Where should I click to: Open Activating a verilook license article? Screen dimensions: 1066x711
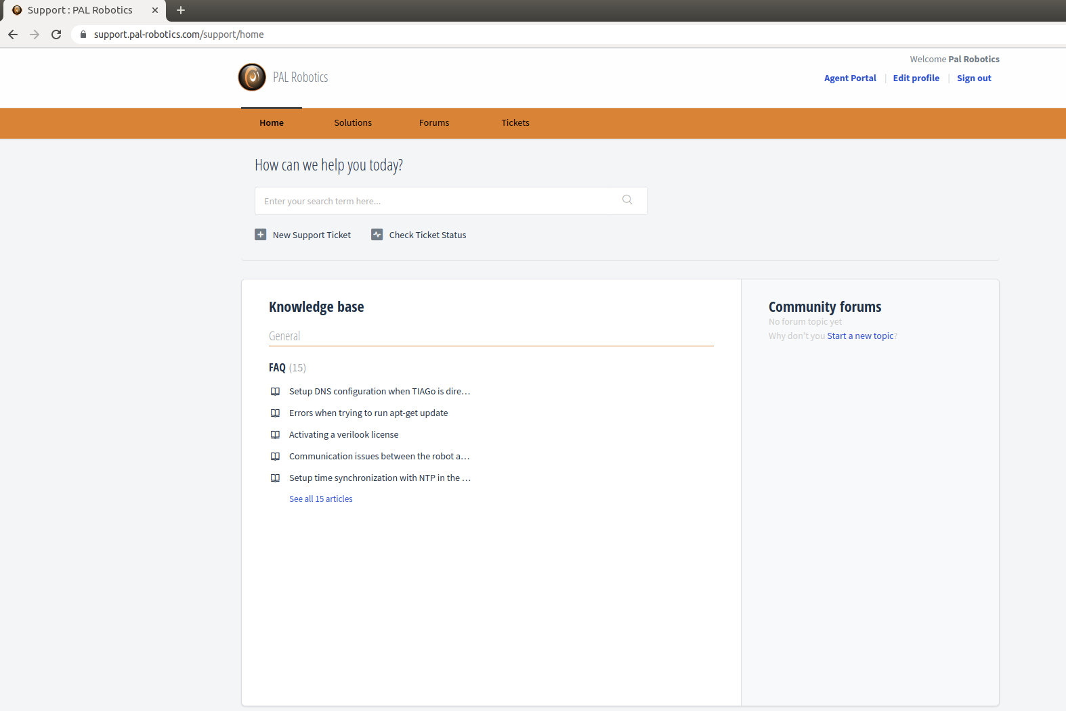coord(343,435)
